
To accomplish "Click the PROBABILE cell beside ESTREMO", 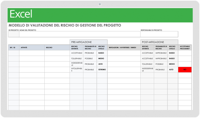I will [x=90, y=70].
